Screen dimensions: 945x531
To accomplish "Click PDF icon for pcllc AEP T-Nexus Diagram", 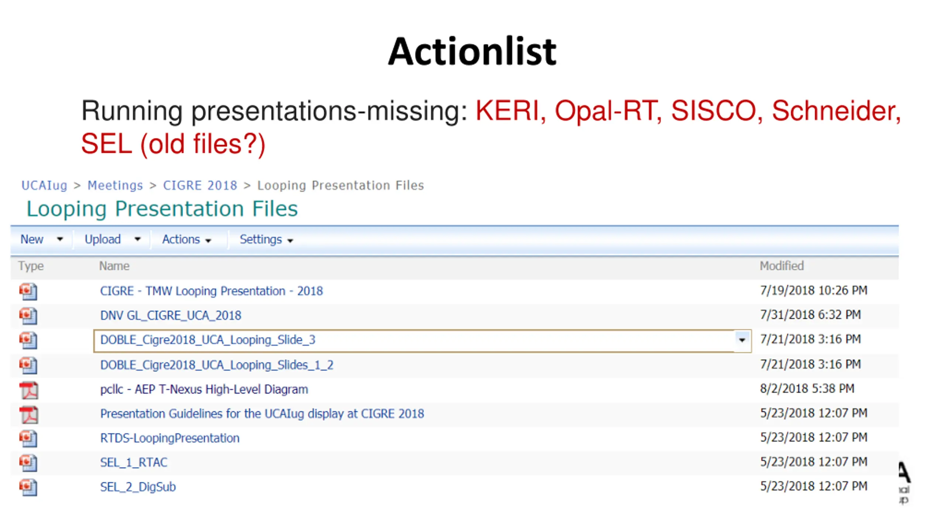I will pyautogui.click(x=29, y=390).
